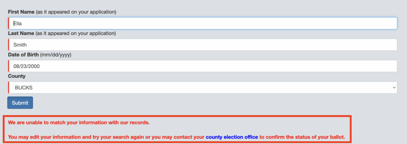Expand the County list using its chevron arrow

click(393, 88)
